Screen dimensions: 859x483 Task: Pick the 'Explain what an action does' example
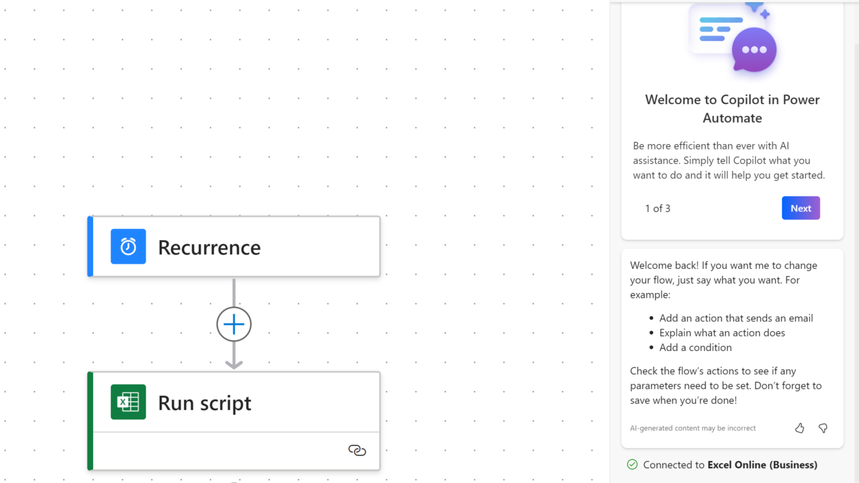click(x=722, y=333)
